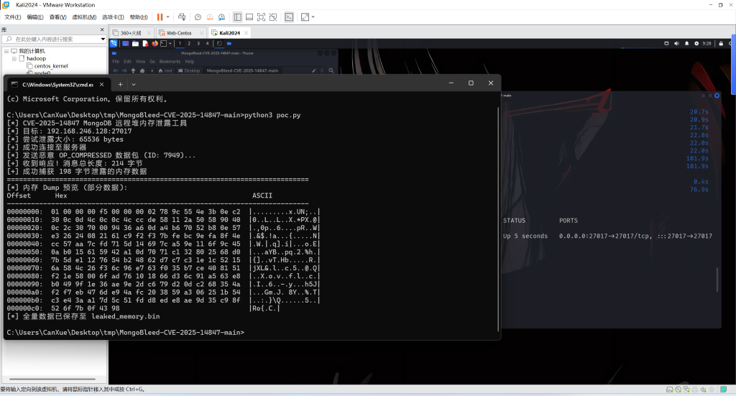Click the VMware pause/suspend VM button

[x=160, y=17]
